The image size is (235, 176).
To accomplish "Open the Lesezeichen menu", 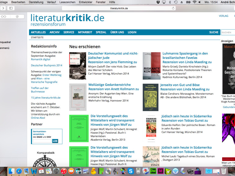I will click(67, 2).
